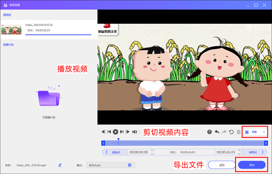Select the source video thumbnail
Viewport: 272px width, 174px height.
coord(11,30)
